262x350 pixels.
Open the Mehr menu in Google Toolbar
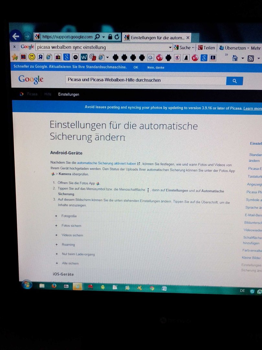coord(256,48)
